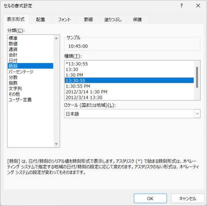Switch to the 配置 tab

[x=41, y=20]
